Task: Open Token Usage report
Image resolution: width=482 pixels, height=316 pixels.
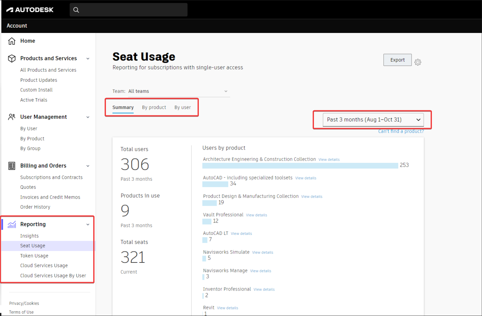Action: pos(34,256)
